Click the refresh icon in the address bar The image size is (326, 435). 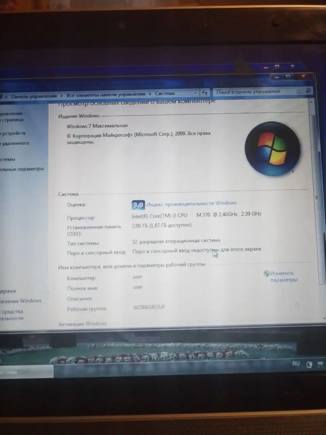click(x=204, y=92)
